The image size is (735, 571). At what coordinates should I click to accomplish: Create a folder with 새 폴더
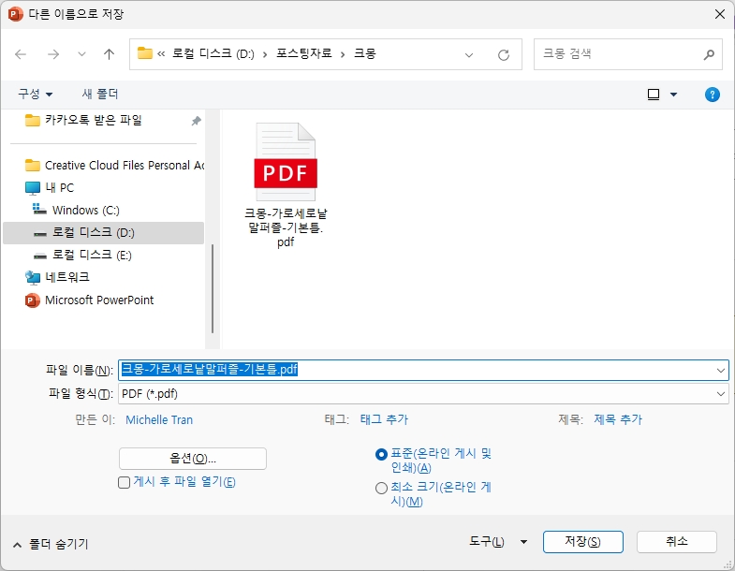pos(100,94)
